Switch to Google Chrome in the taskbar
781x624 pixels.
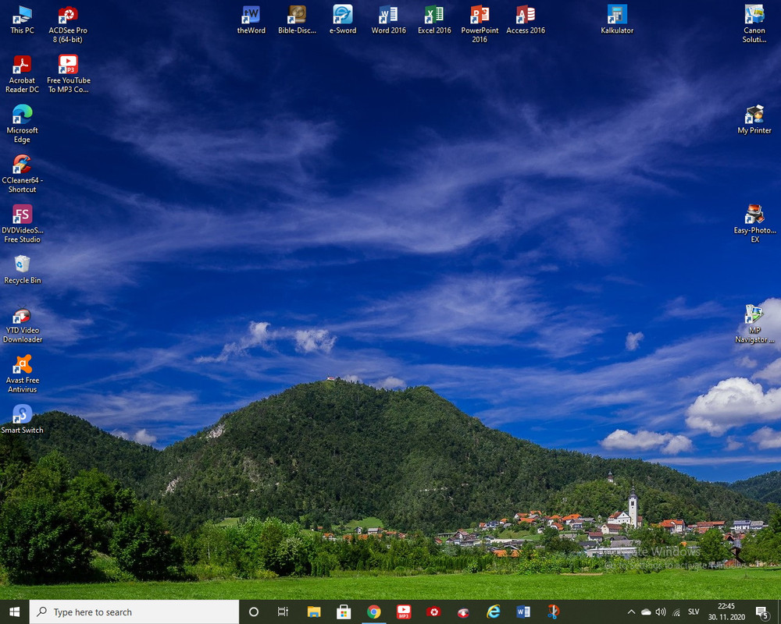point(373,612)
